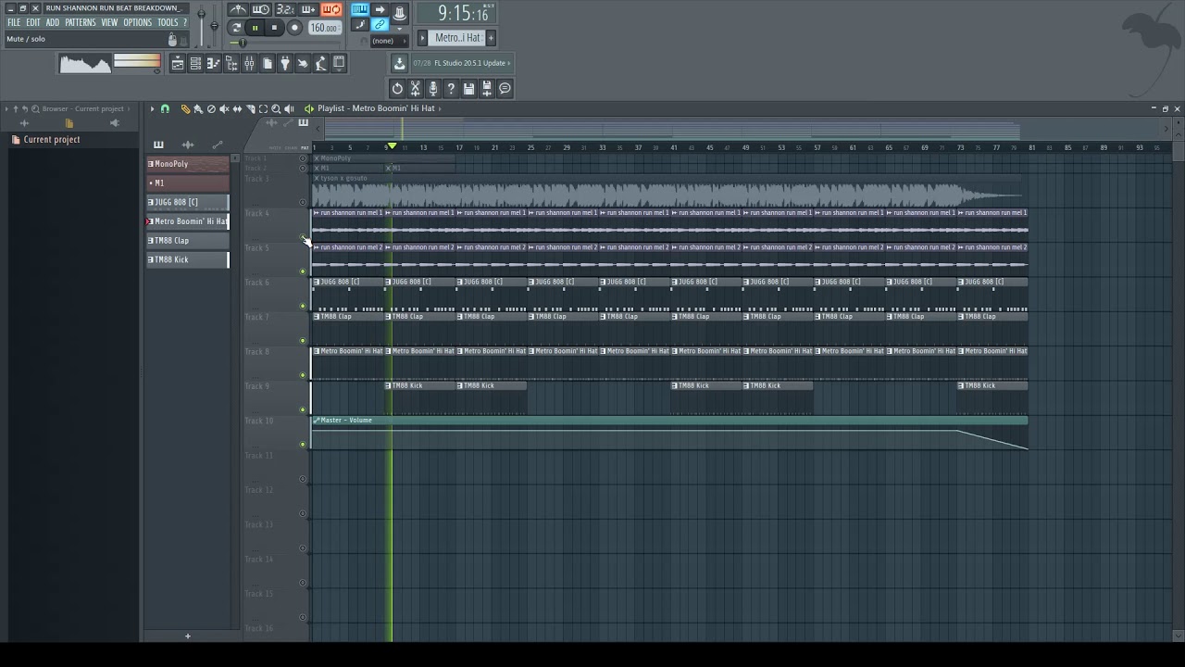Select the Draw pencil tool in Playlist
This screenshot has height=667, width=1185.
(x=185, y=108)
